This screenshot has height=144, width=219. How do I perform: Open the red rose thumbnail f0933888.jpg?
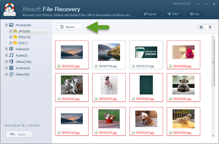pyautogui.click(x=184, y=52)
